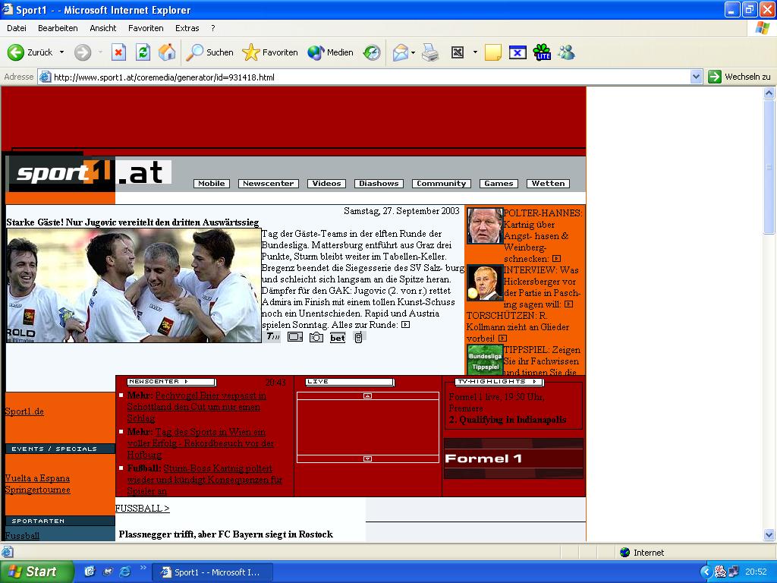Image resolution: width=777 pixels, height=583 pixels.
Task: Open the Datei menu
Action: point(17,28)
